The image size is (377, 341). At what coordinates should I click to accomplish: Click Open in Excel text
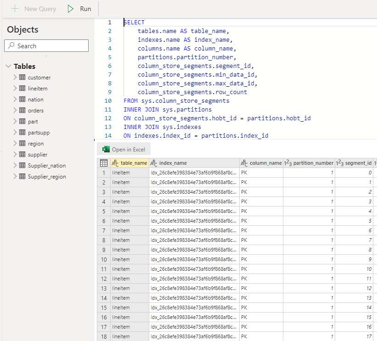coord(129,150)
